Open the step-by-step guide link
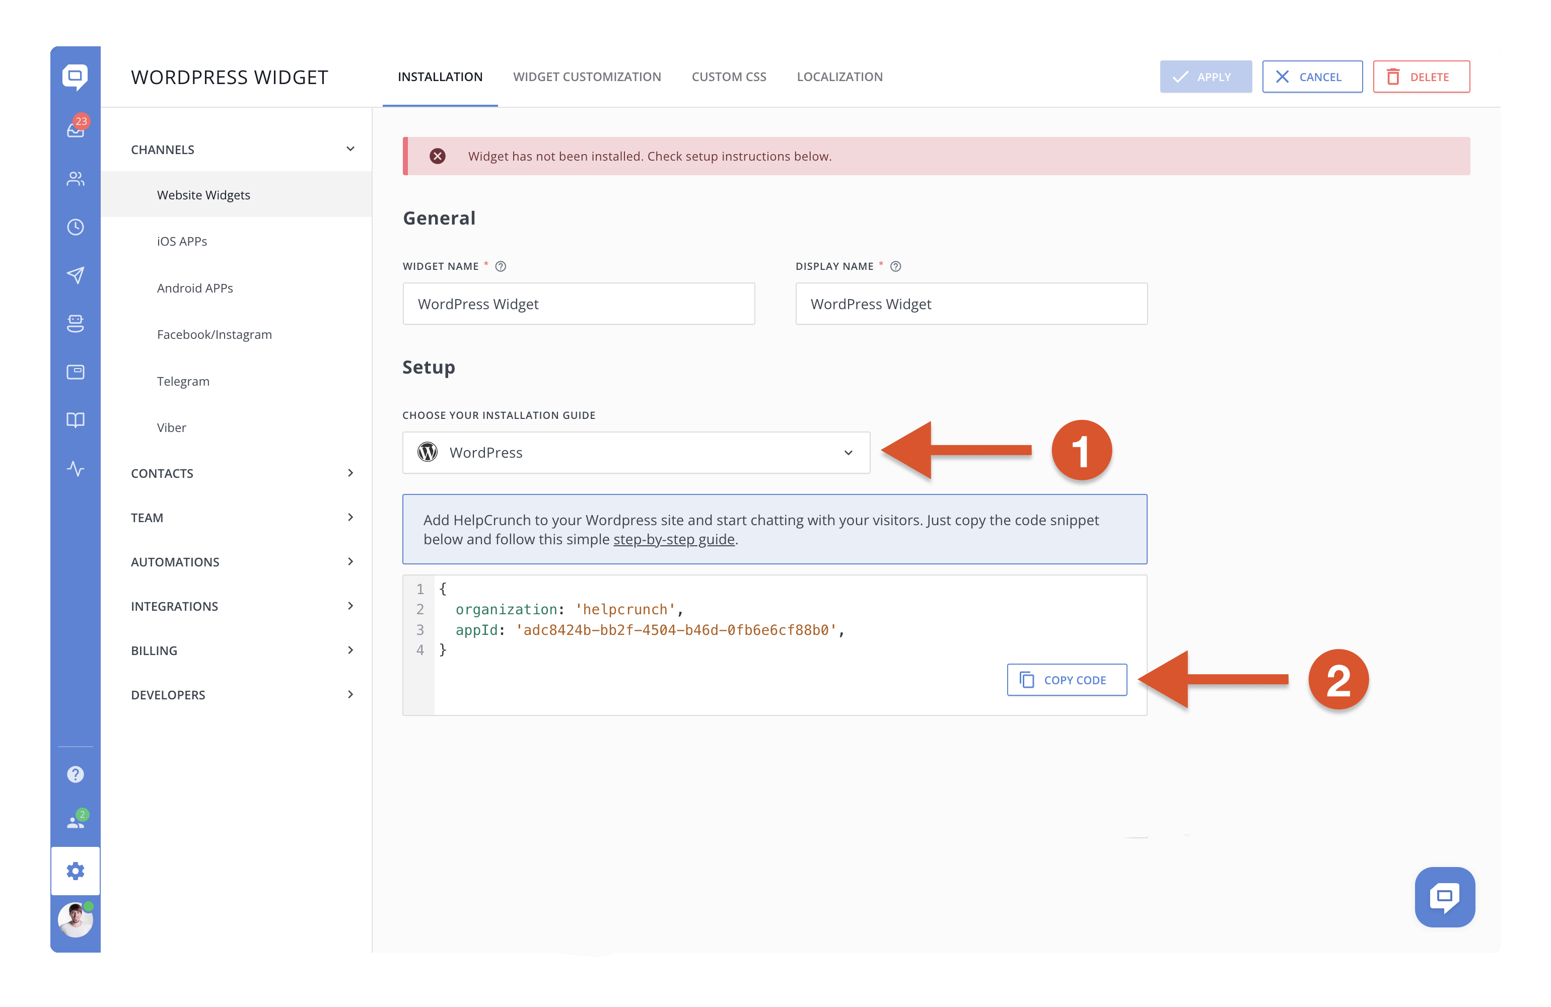1551x1007 pixels. (674, 539)
